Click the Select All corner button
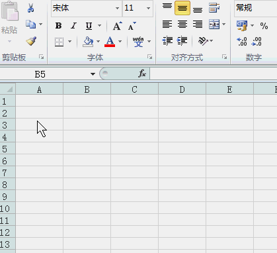Image resolution: width=277 pixels, height=253 pixels. [8, 89]
